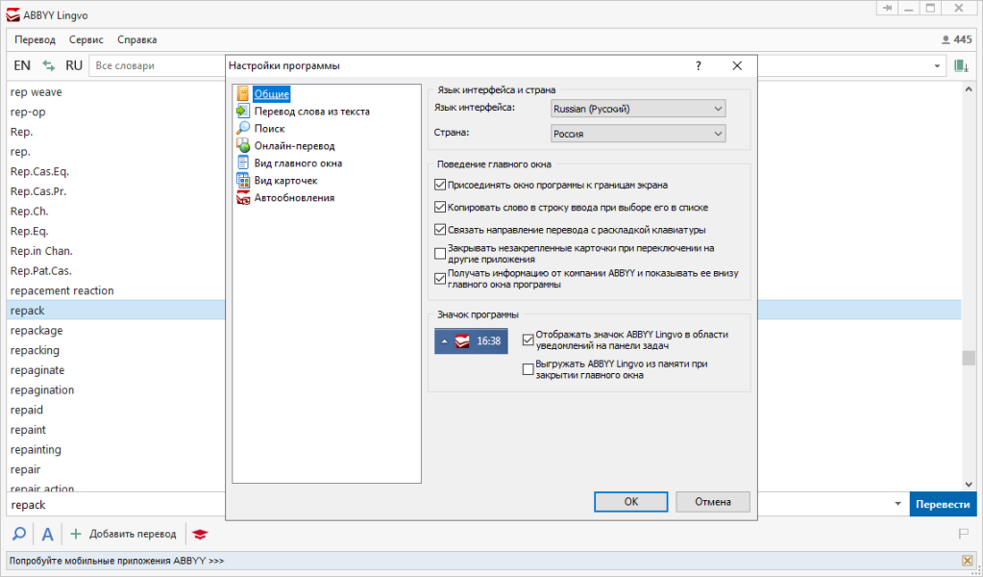Click the dictionary download icon
The image size is (983, 577).
[x=961, y=65]
